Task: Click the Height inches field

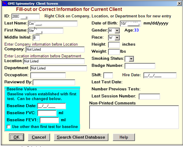Action: pyautogui.click(x=114, y=45)
